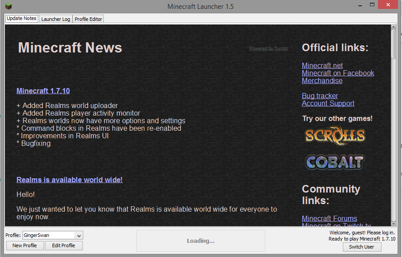
Task: Click the Edit Profile button
Action: pyautogui.click(x=64, y=245)
